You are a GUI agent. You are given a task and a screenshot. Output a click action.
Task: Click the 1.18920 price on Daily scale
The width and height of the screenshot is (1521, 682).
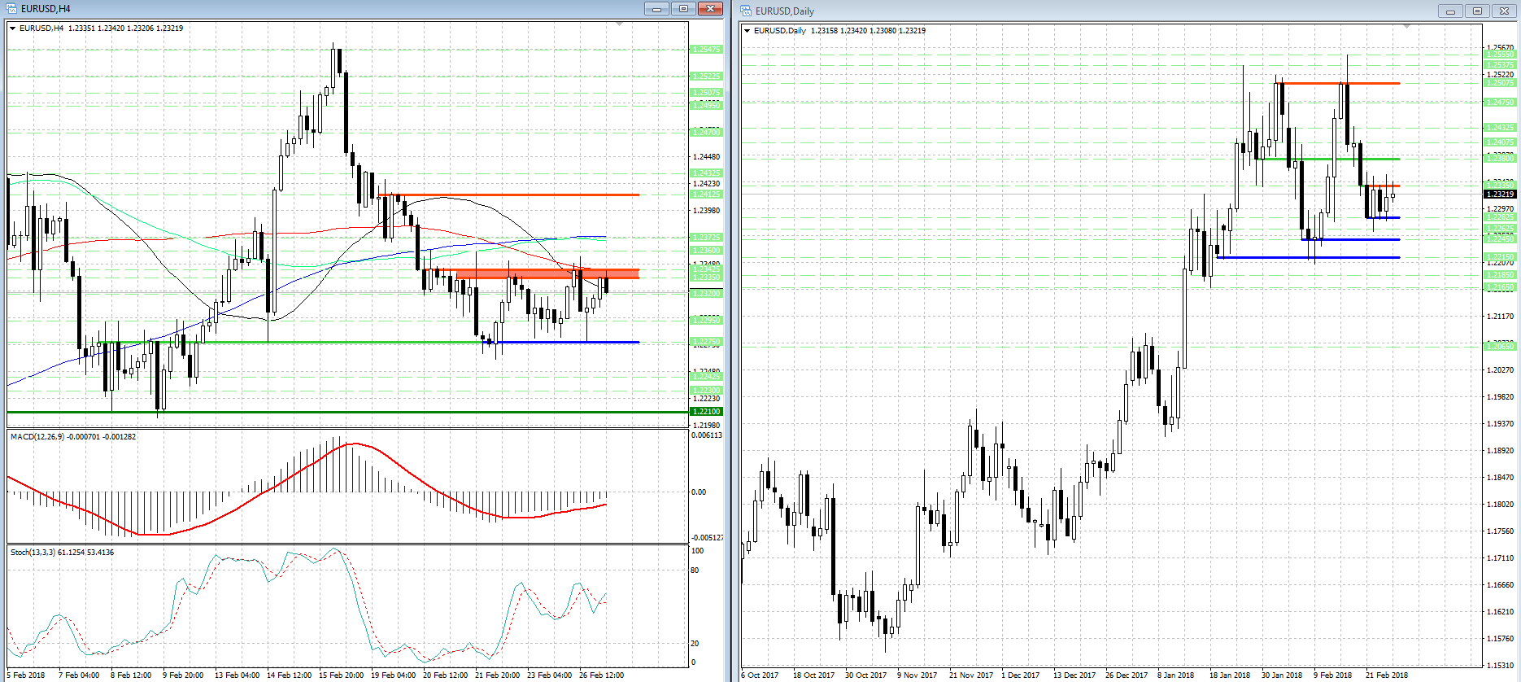click(1500, 450)
